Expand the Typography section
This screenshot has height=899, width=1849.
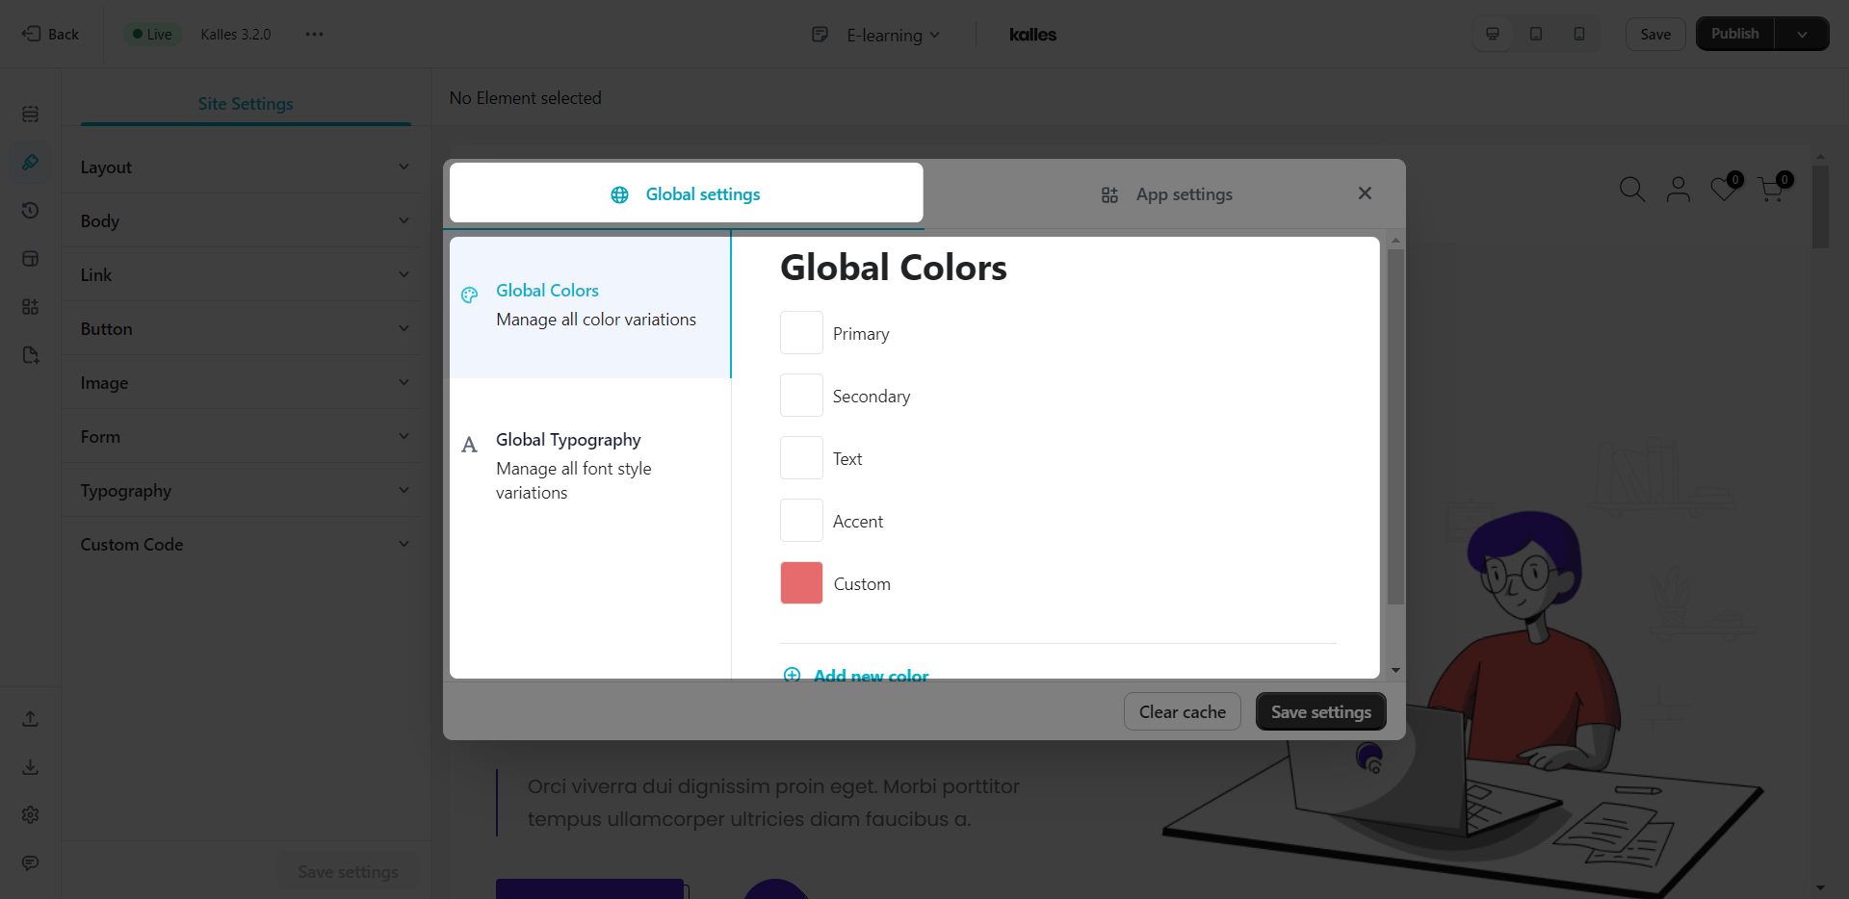(246, 490)
